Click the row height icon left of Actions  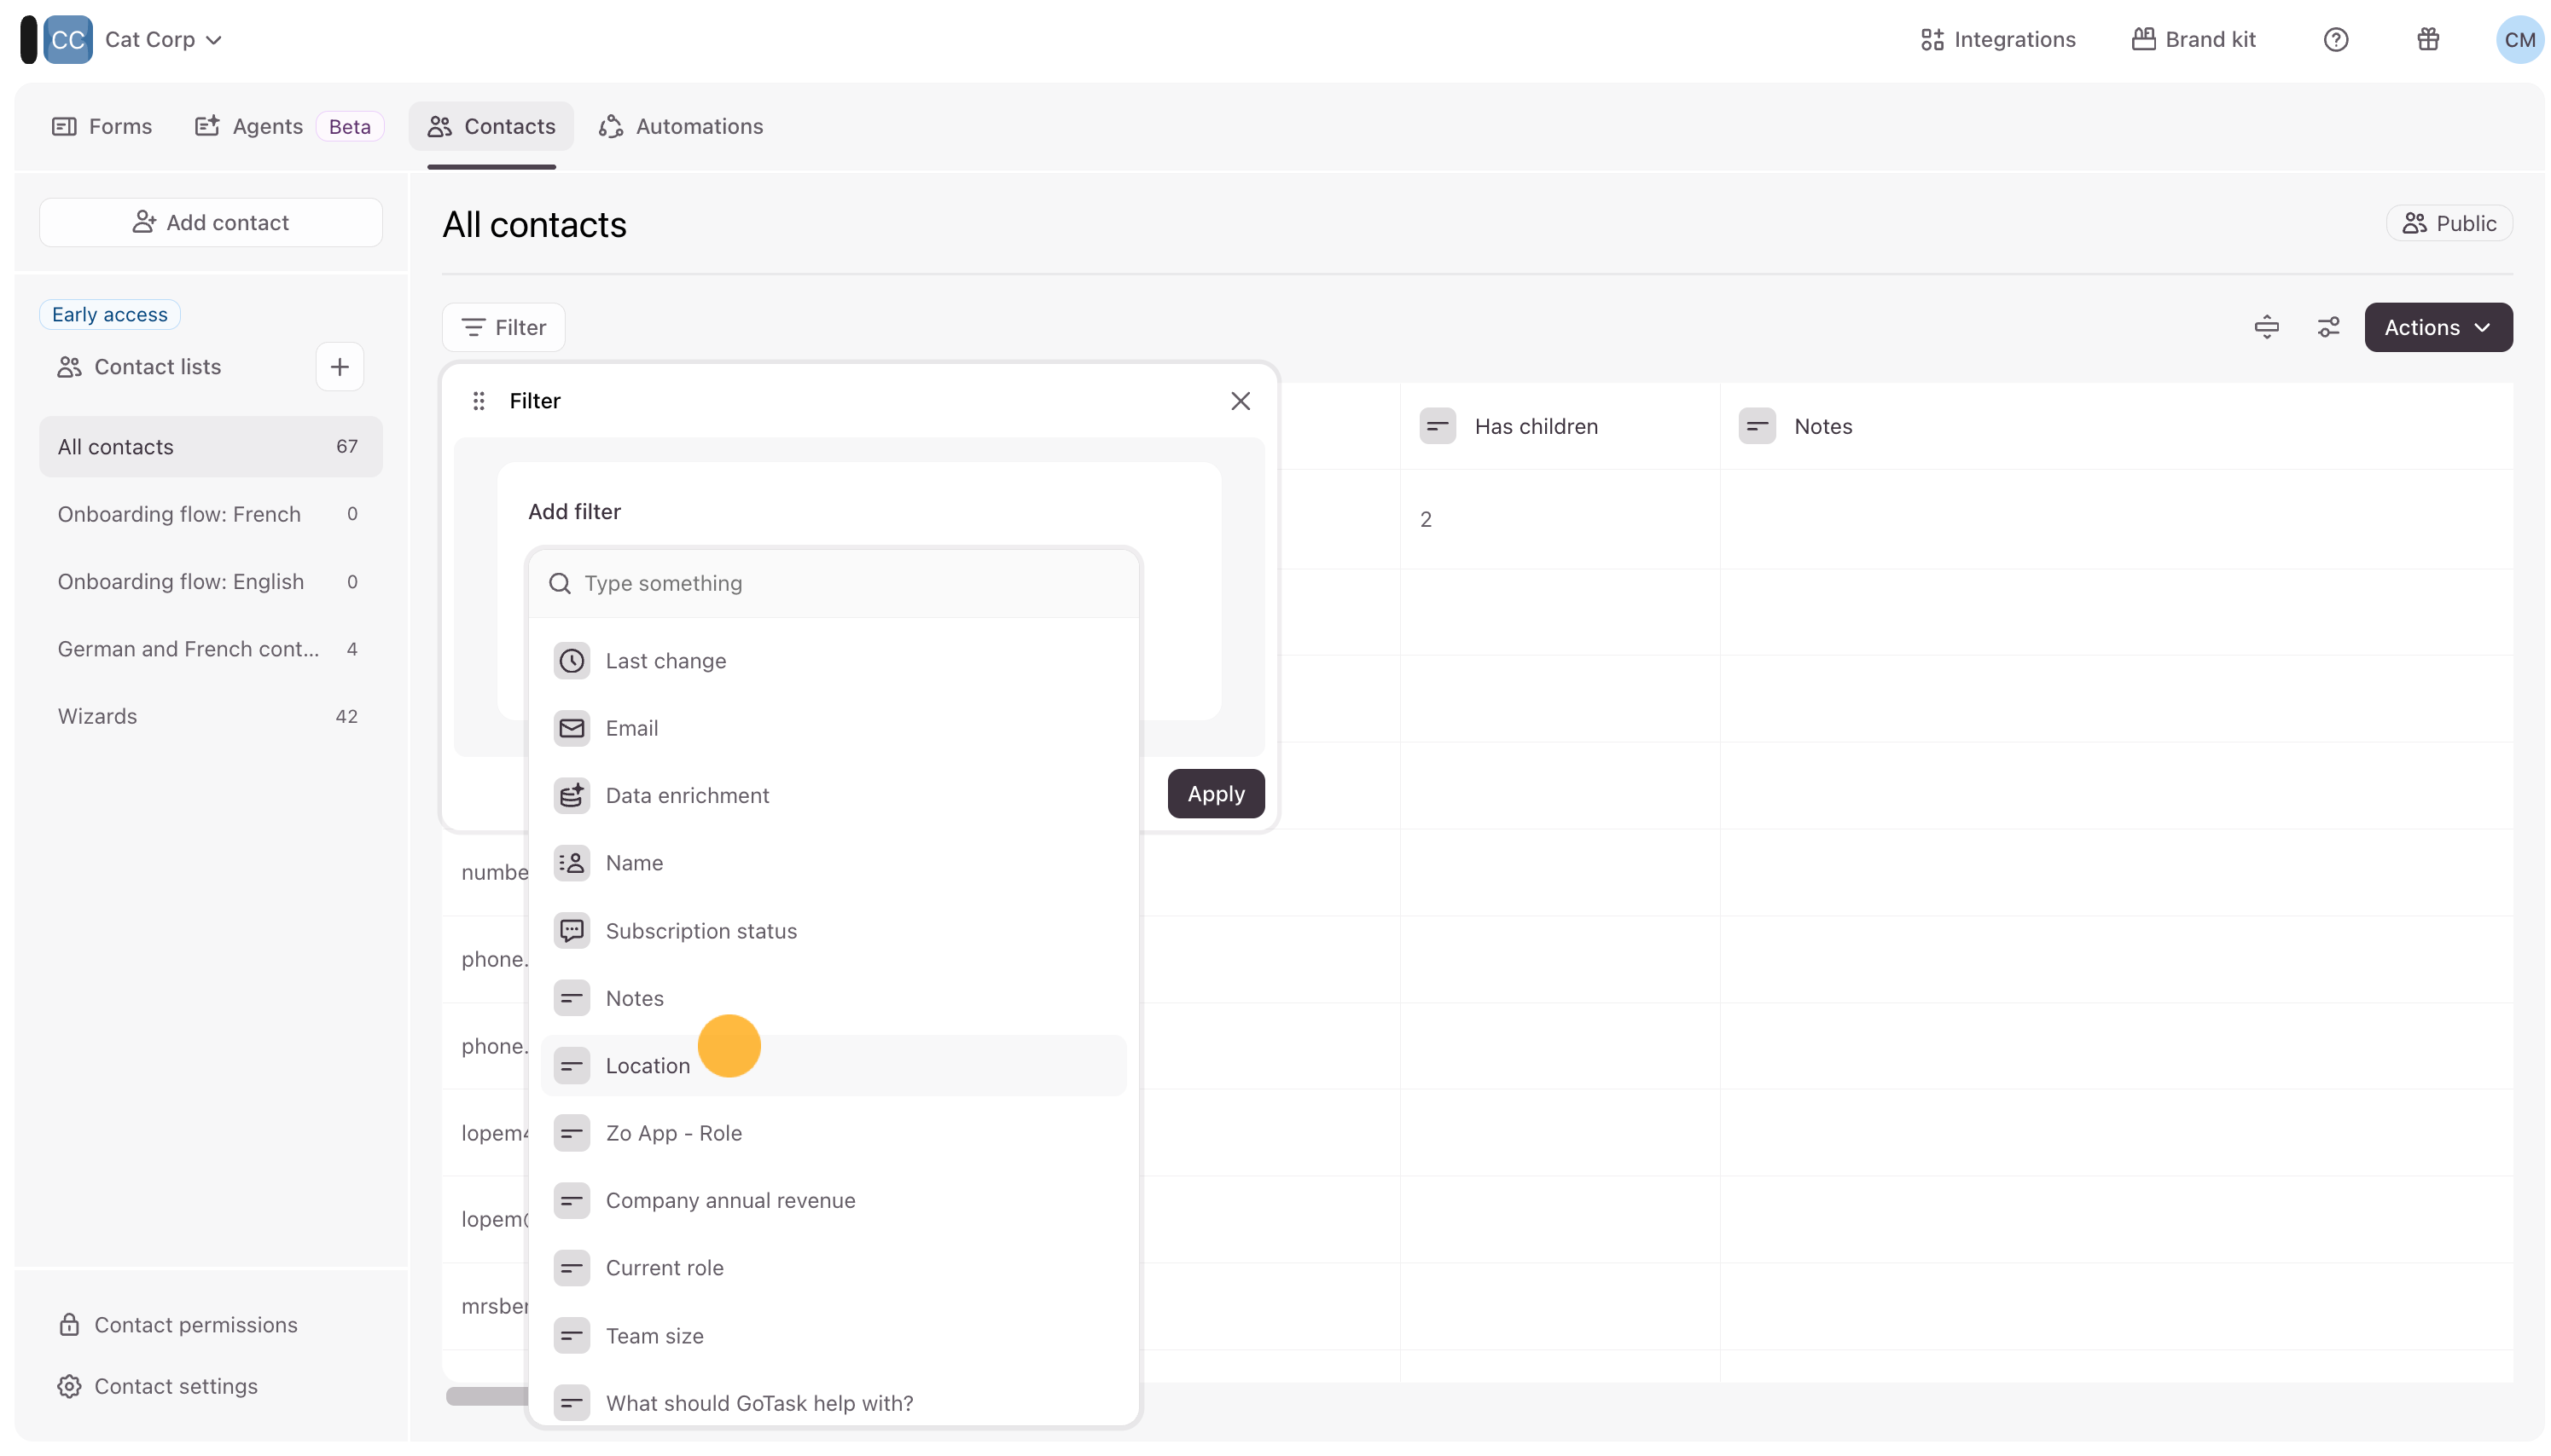pos(2266,328)
